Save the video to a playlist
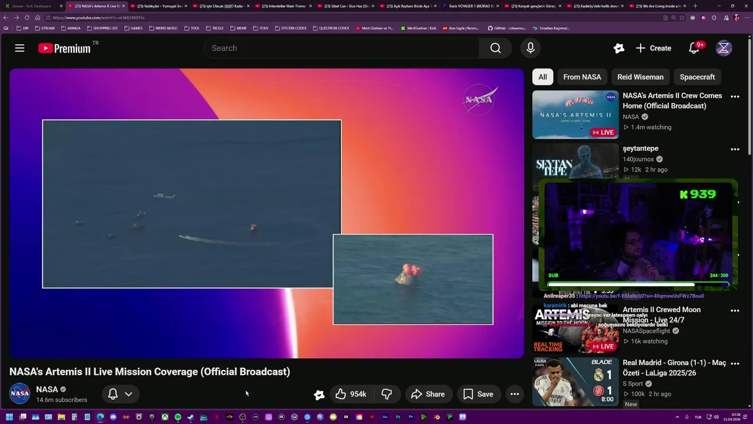Viewport: 753px width, 424px height. pyautogui.click(x=478, y=394)
